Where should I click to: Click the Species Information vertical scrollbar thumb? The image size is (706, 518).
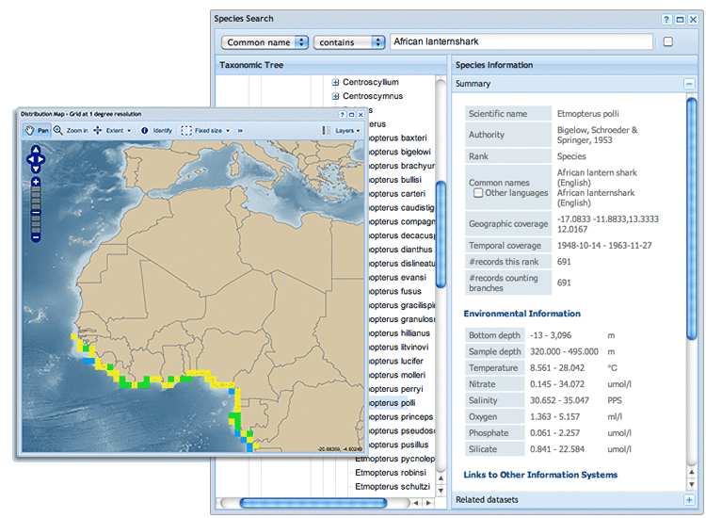click(x=691, y=219)
